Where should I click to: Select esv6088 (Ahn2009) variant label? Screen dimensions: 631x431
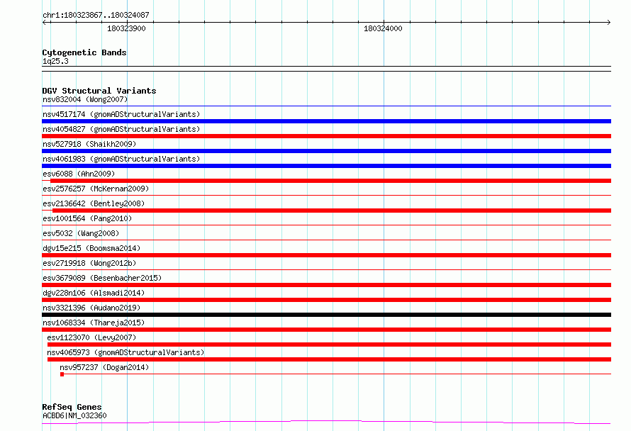pos(79,174)
